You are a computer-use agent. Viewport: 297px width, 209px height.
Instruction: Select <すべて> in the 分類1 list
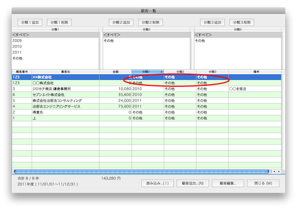(55, 35)
